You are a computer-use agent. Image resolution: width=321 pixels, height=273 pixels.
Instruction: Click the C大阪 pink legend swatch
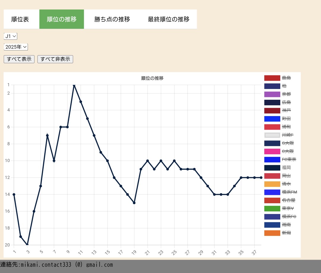point(272,151)
